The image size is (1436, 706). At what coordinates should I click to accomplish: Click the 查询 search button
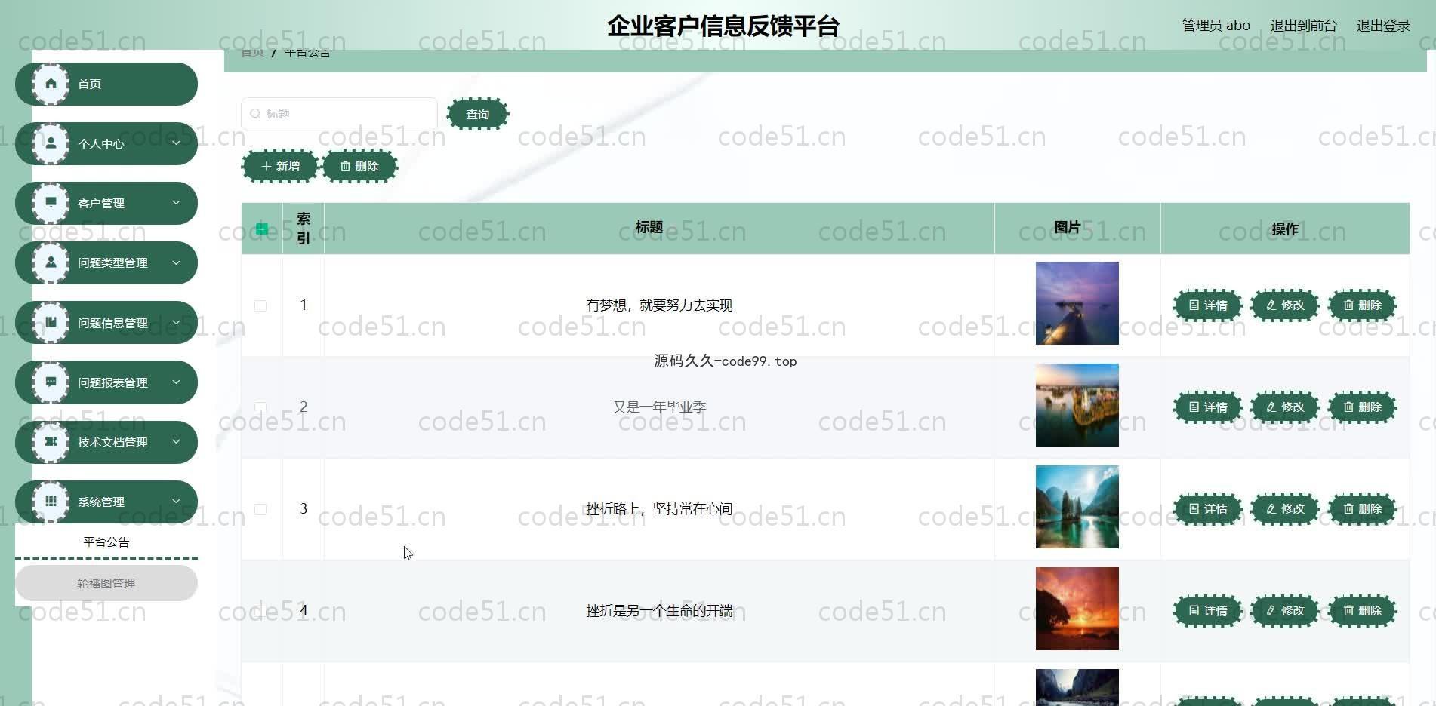click(478, 114)
